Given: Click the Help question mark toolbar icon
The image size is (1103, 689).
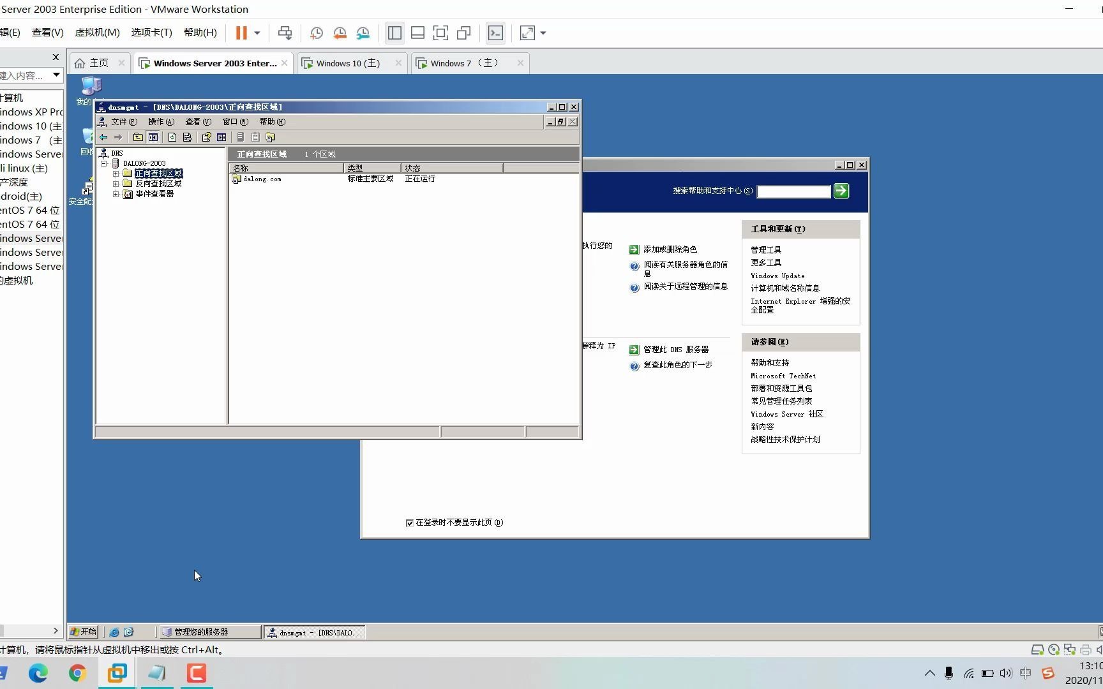Looking at the screenshot, I should tap(206, 137).
